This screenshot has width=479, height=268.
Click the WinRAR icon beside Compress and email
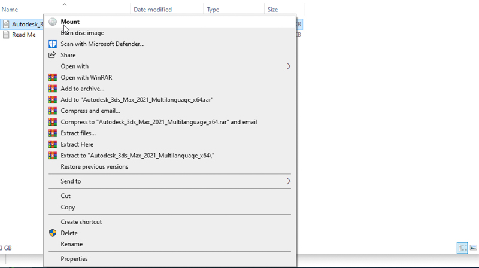point(53,111)
